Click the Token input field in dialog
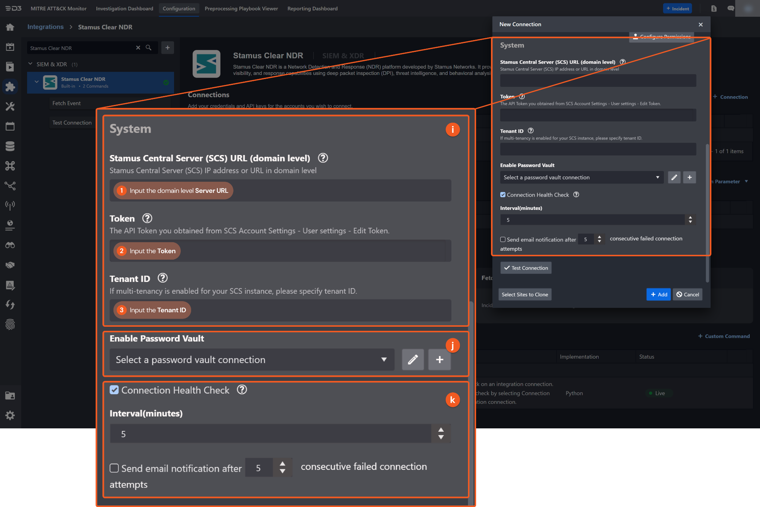 pyautogui.click(x=597, y=115)
